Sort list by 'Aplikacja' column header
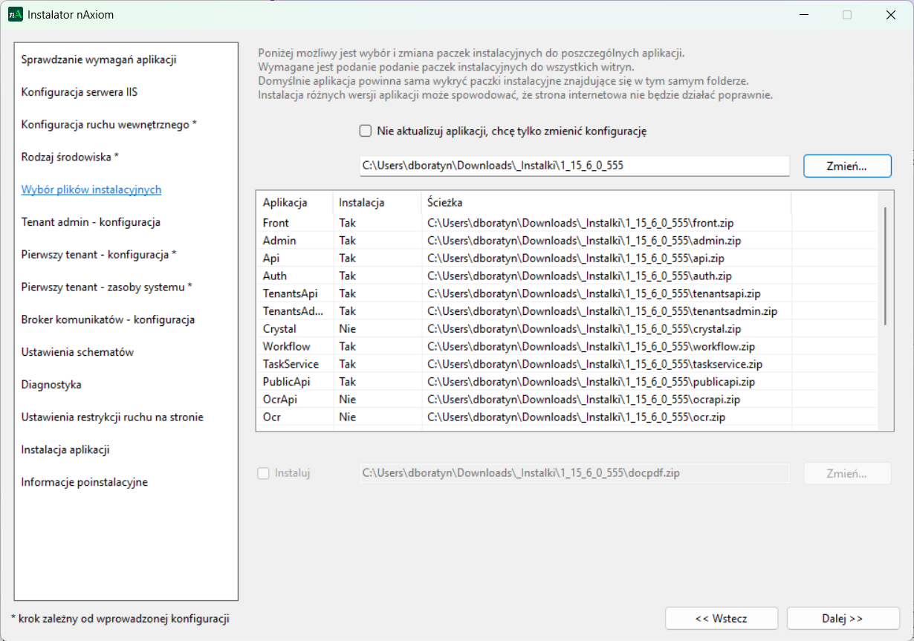The image size is (914, 641). click(x=285, y=203)
